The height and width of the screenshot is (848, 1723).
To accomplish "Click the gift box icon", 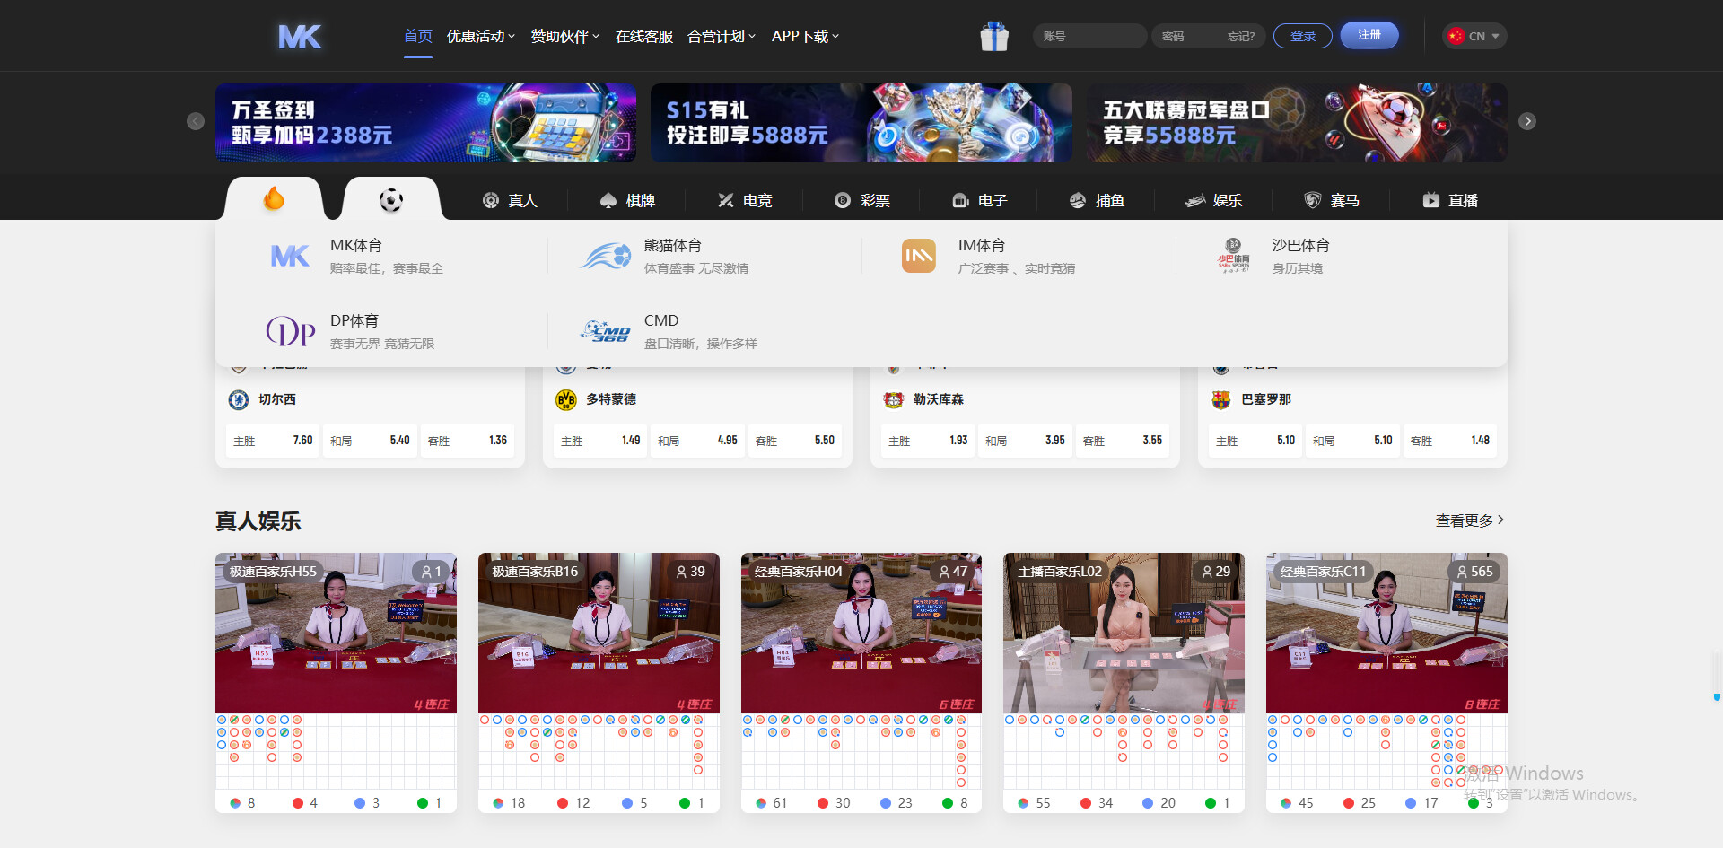I will pyautogui.click(x=993, y=37).
